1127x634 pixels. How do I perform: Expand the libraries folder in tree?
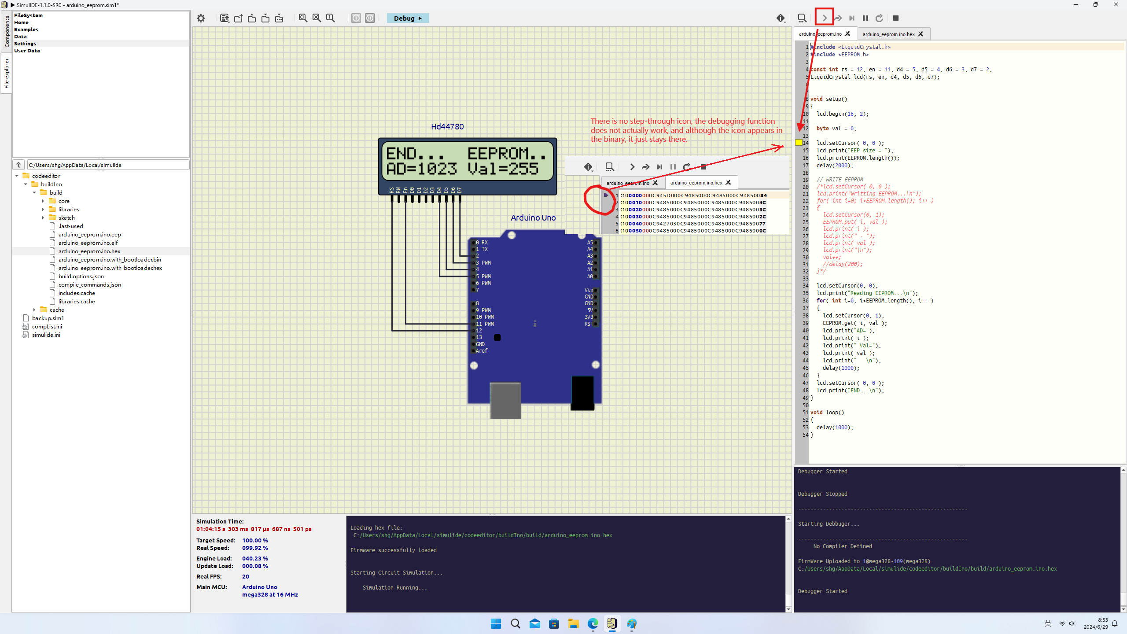click(x=43, y=209)
